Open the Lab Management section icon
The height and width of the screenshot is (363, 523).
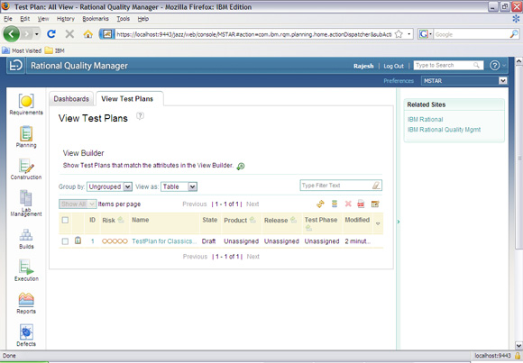(x=25, y=198)
